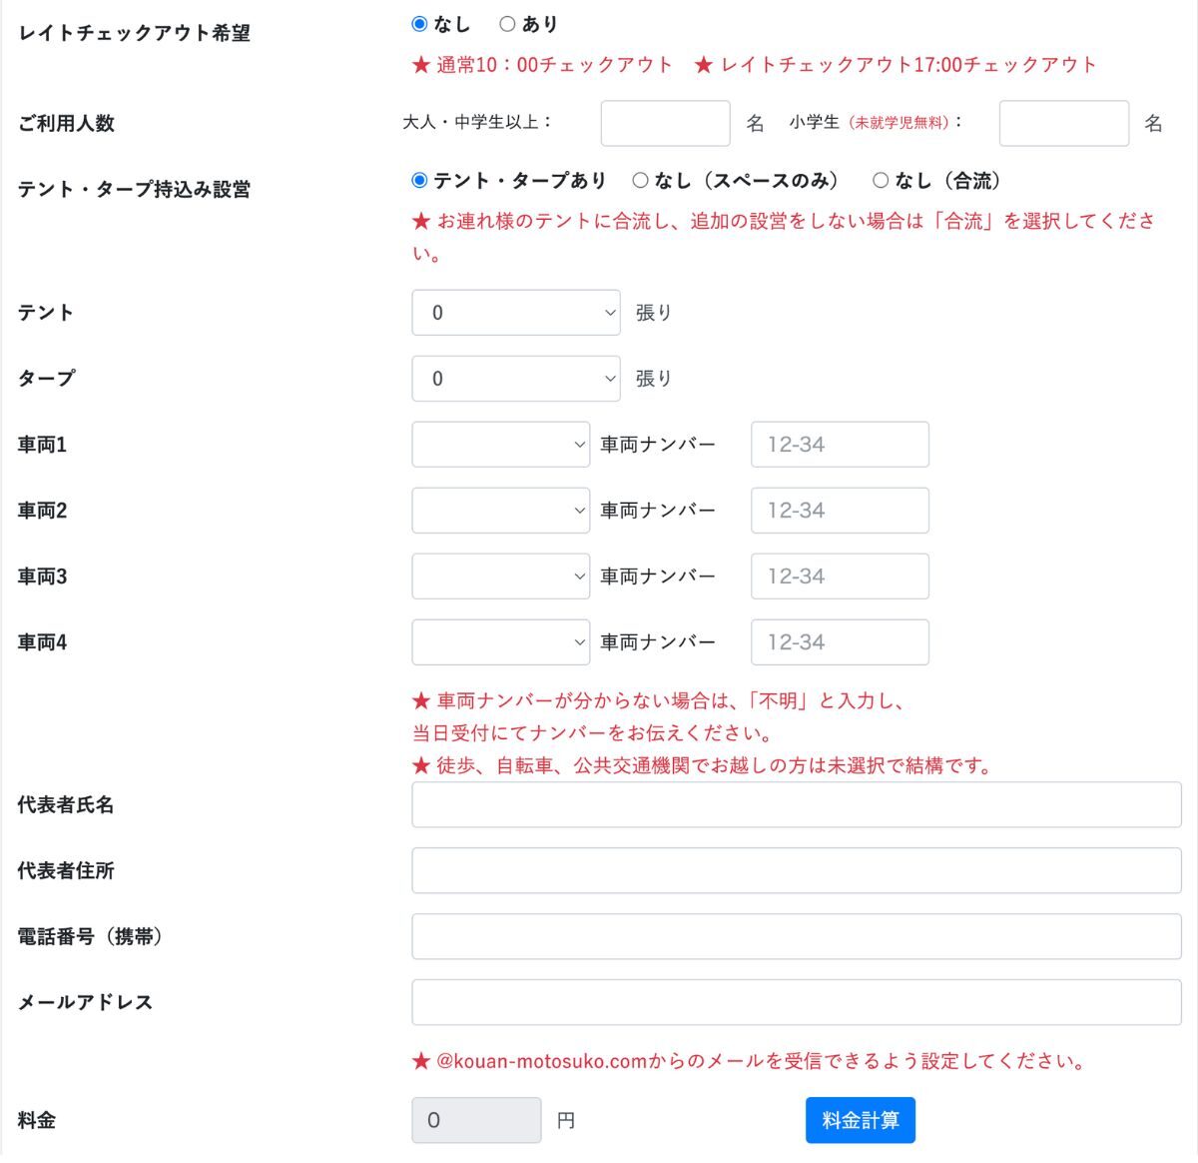Open the タープ count dropdown

(x=515, y=378)
